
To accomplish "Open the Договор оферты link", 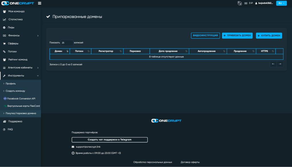I will pos(190,162).
